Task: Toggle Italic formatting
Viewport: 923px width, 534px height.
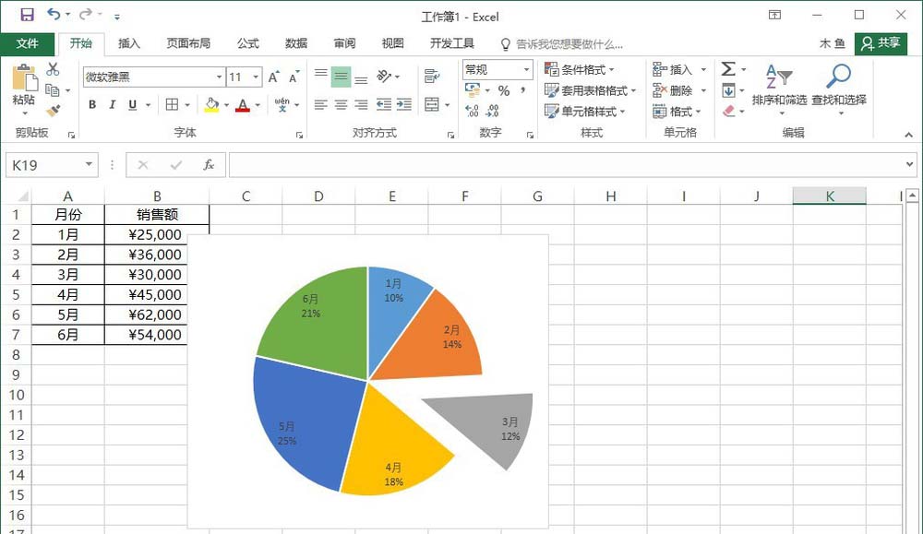Action: pos(113,105)
